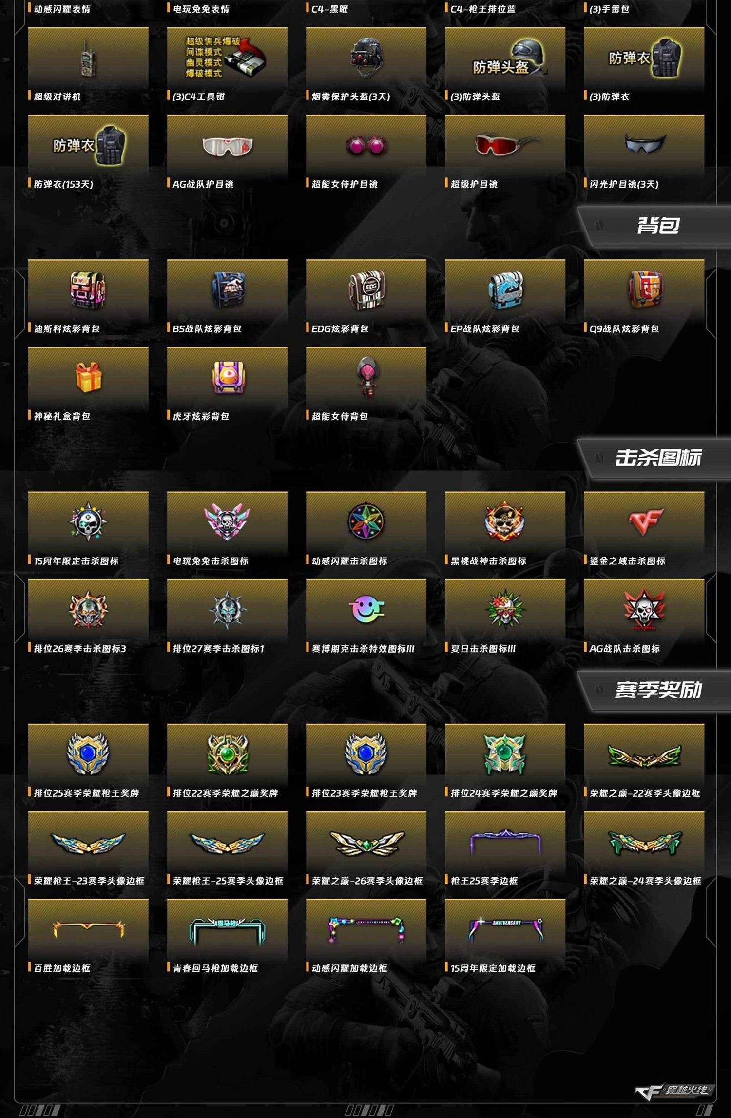Select the 超能女侍护目镜 pink goggles
Viewport: 731px width, 1118px height.
point(366,145)
